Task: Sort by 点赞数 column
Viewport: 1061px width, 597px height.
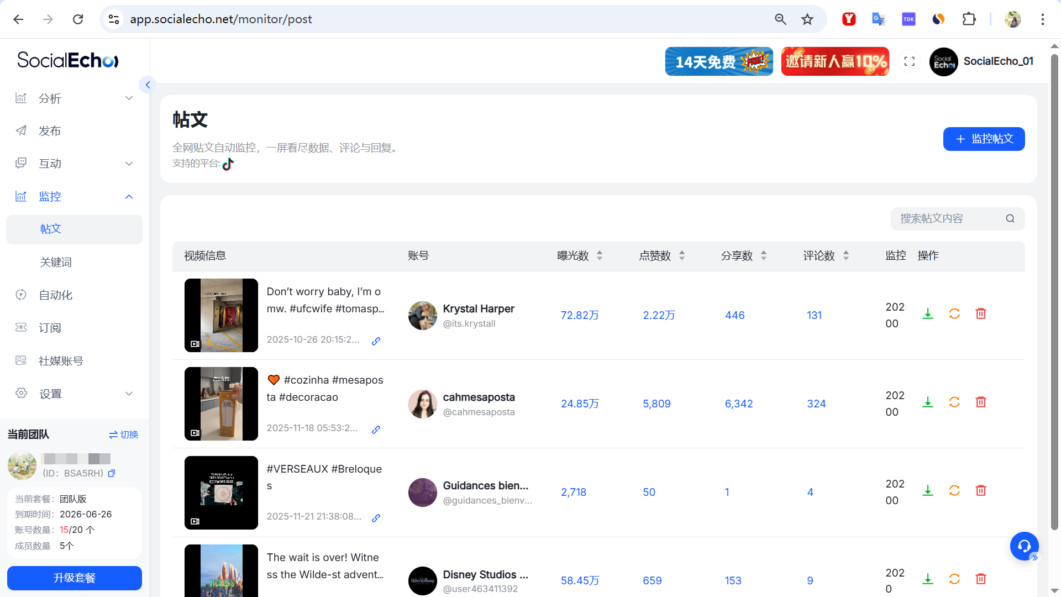Action: 682,255
